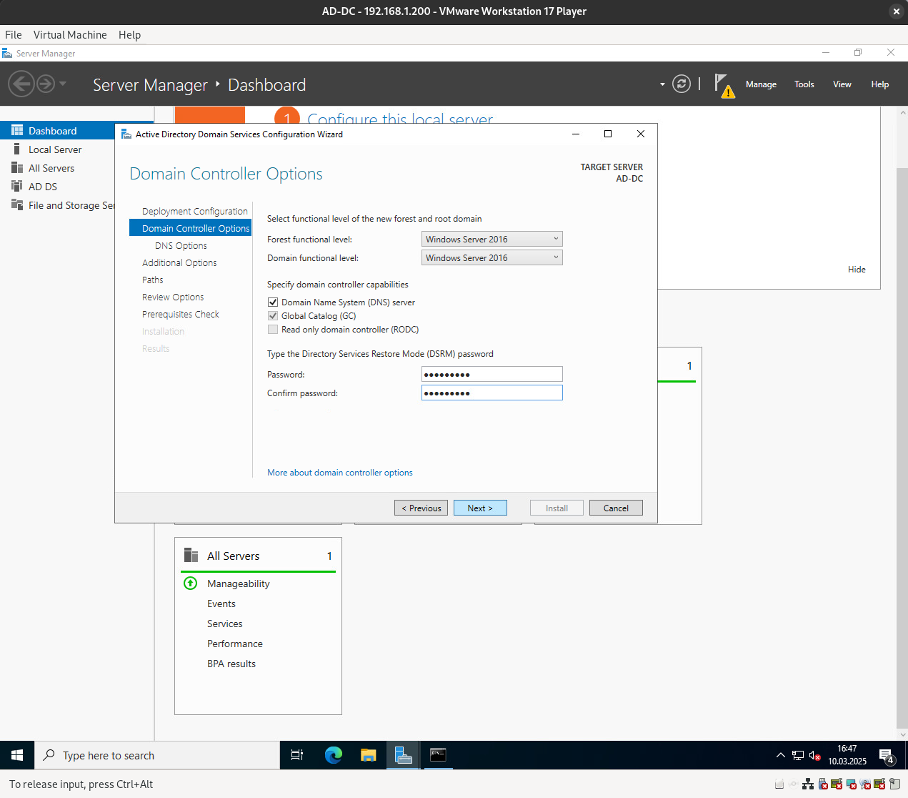Screen dimensions: 908x798
Task: Open the Command Prompt taskbar icon
Action: coord(438,755)
